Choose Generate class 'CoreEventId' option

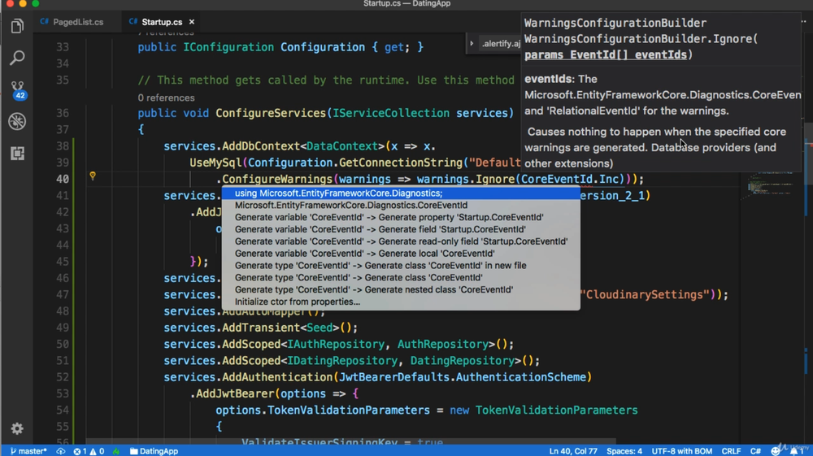pyautogui.click(x=400, y=277)
